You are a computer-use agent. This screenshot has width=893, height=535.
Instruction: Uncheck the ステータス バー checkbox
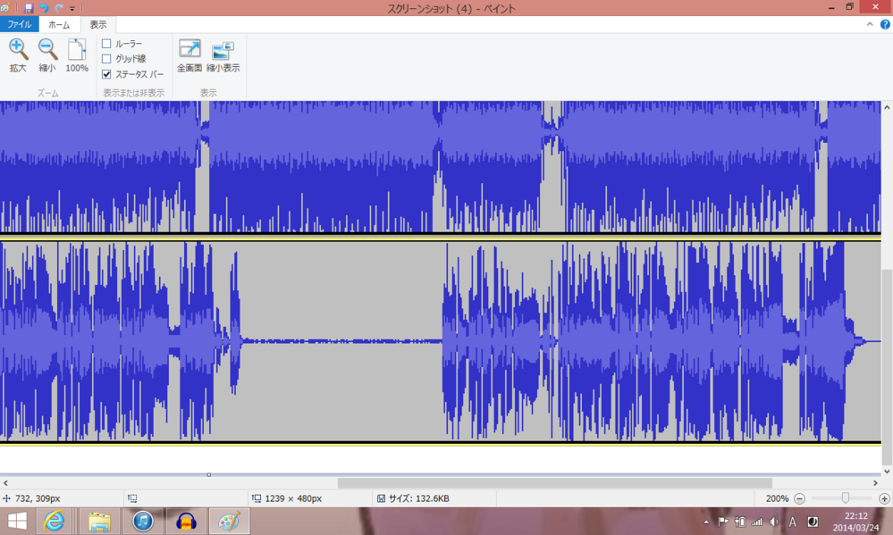coord(106,74)
